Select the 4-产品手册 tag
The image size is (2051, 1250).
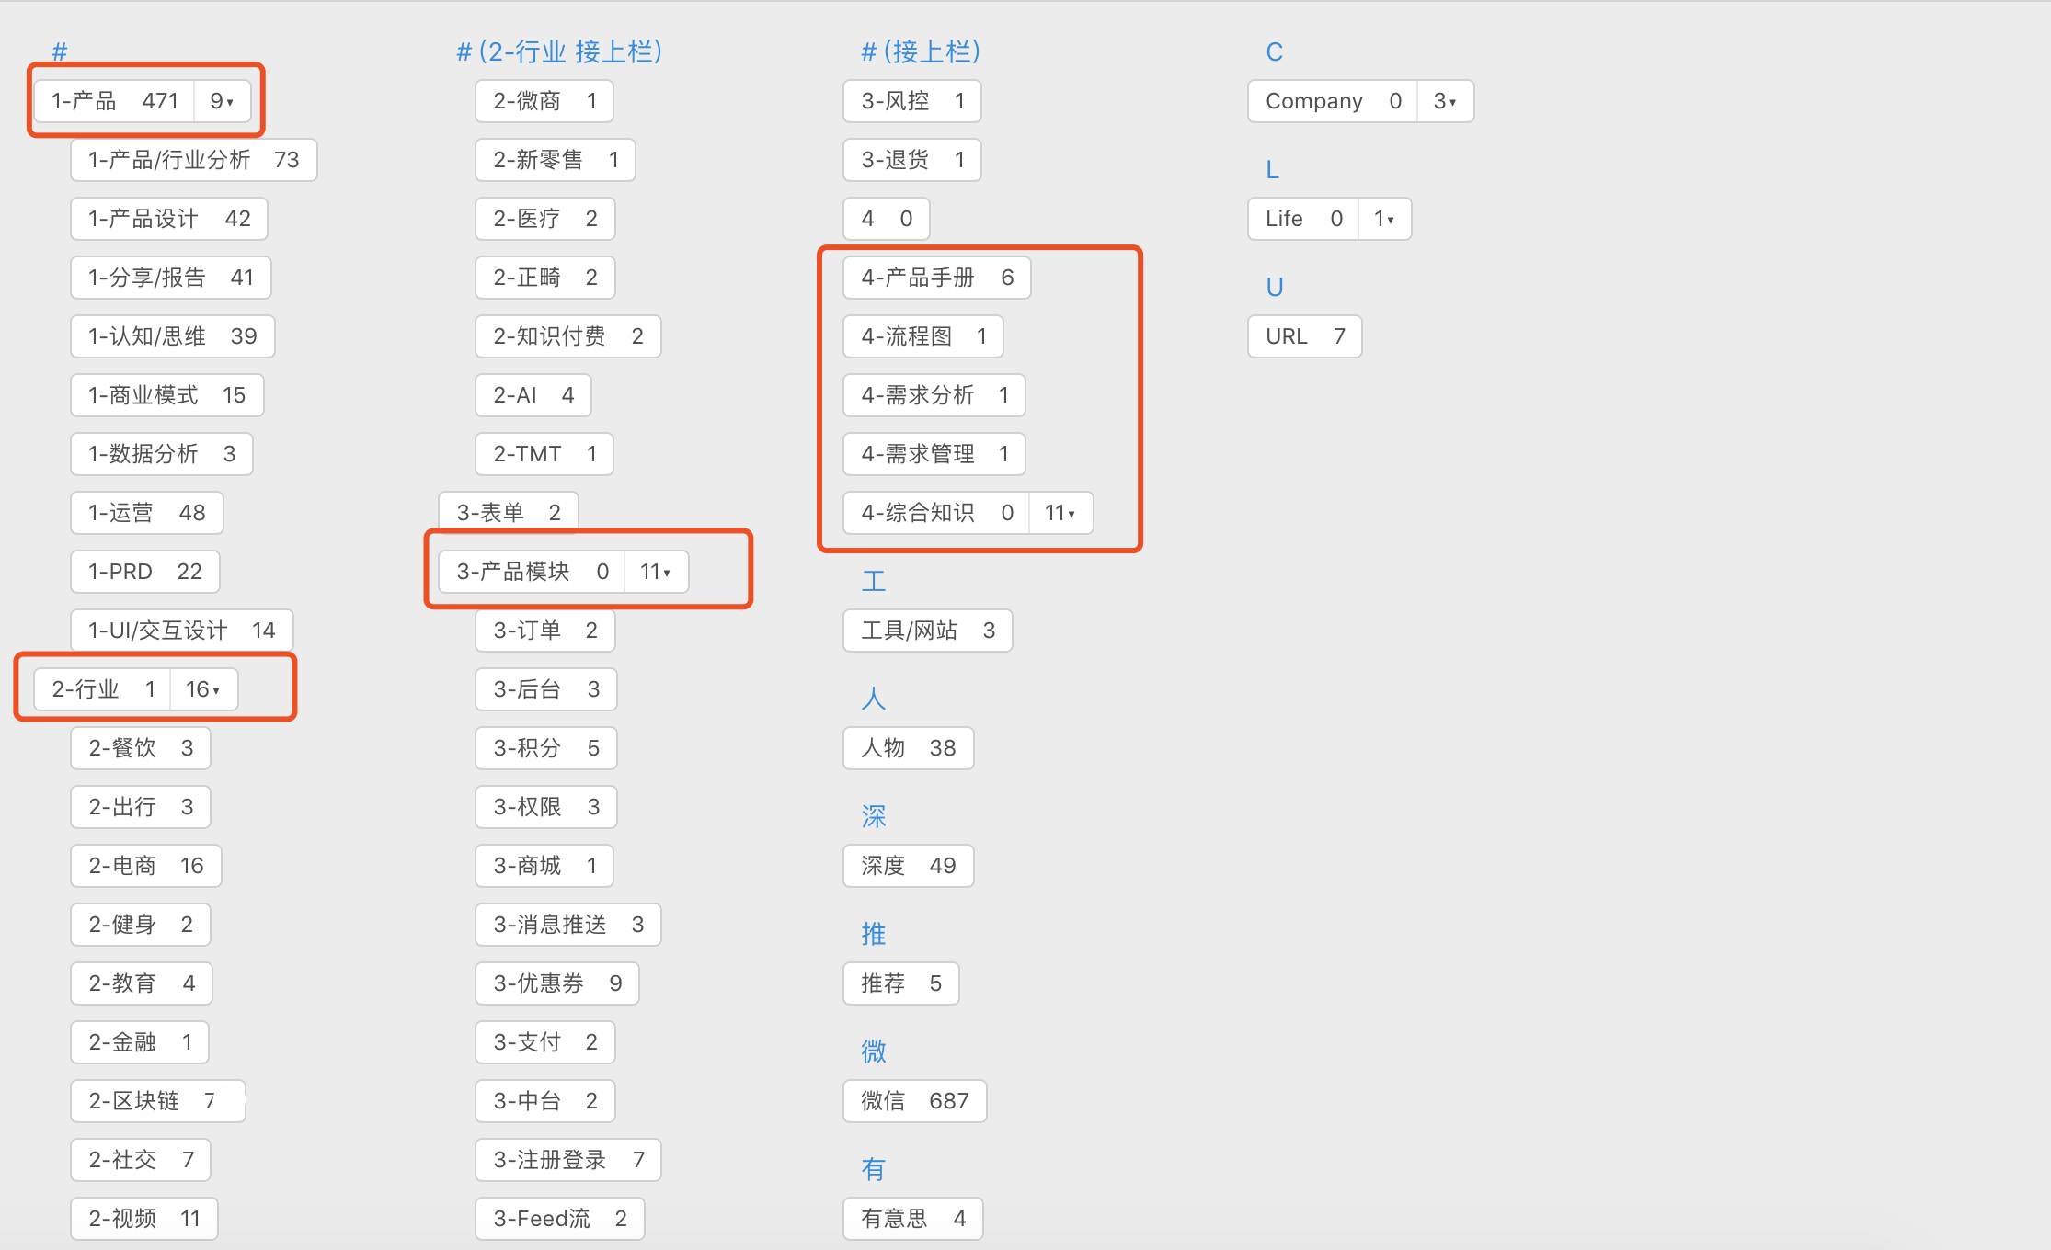(936, 278)
